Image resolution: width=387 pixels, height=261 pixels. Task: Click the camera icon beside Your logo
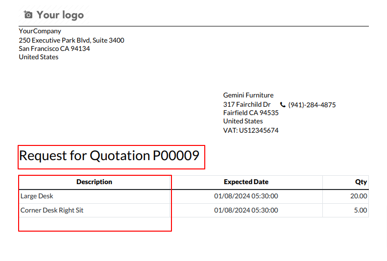coord(28,15)
